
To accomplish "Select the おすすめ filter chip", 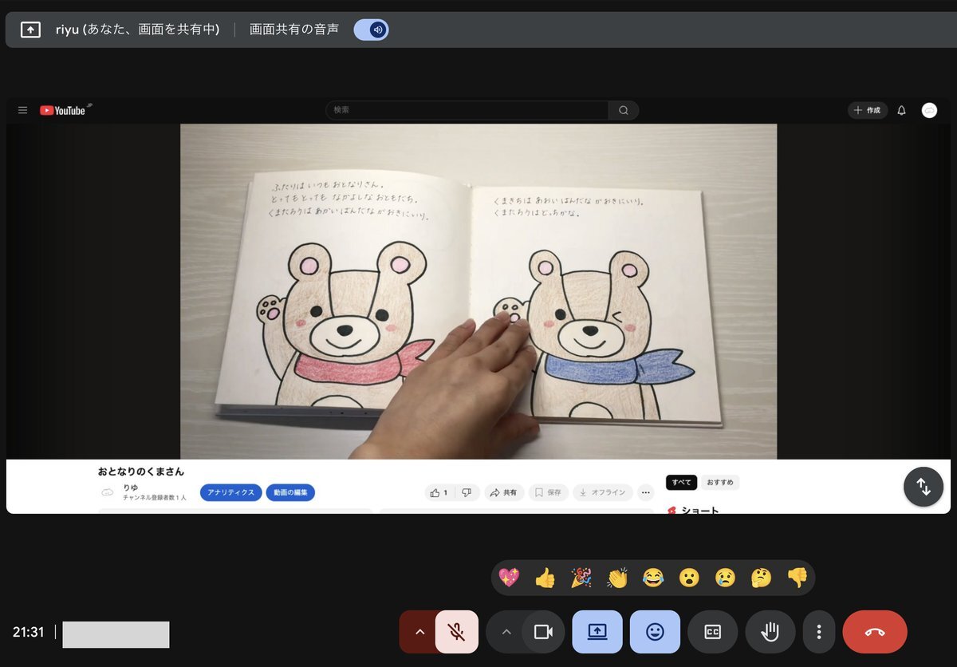I will point(720,482).
